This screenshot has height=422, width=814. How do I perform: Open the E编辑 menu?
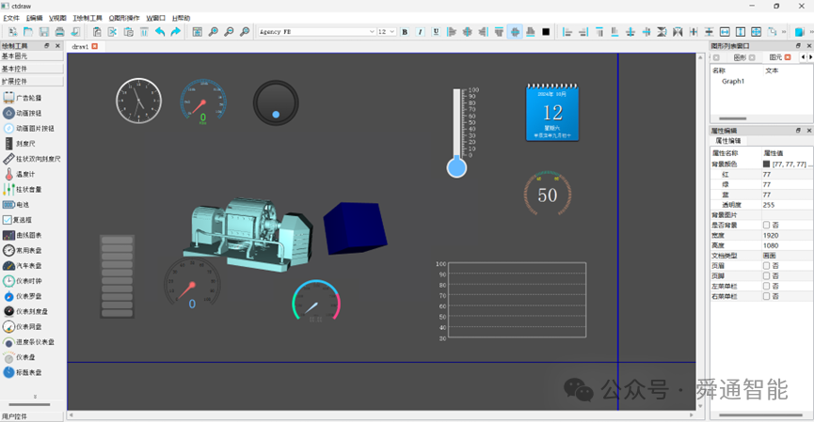34,18
